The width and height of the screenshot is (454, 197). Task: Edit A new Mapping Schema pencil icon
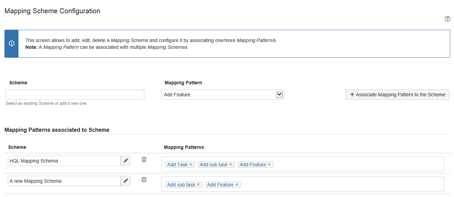[x=126, y=181]
